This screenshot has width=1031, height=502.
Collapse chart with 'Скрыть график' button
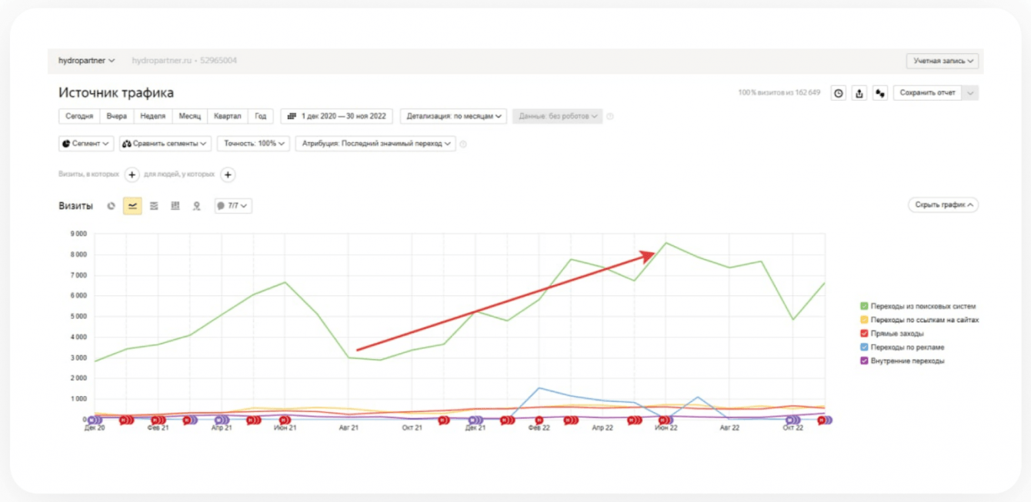[x=943, y=205]
